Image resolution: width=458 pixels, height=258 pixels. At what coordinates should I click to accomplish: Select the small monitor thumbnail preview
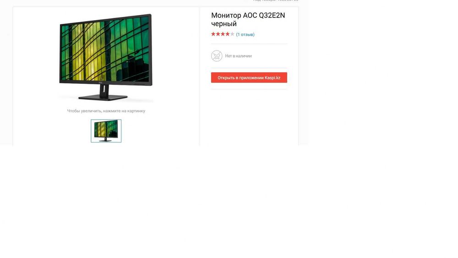(x=106, y=131)
